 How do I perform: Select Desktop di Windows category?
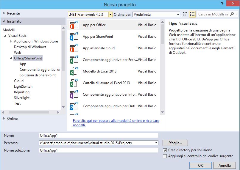click(30, 47)
